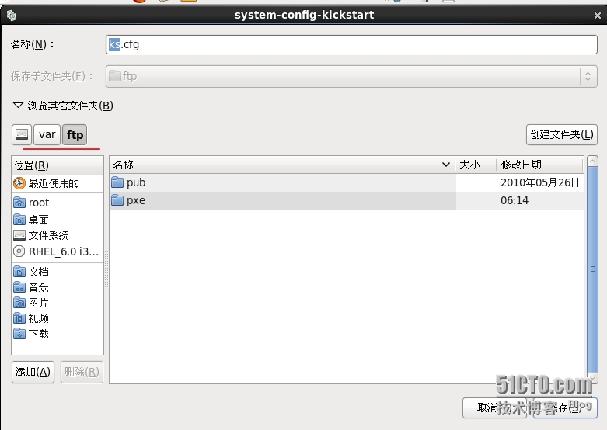Click the 文件系统 drive icon
Screen dimensions: 607x430
19,235
